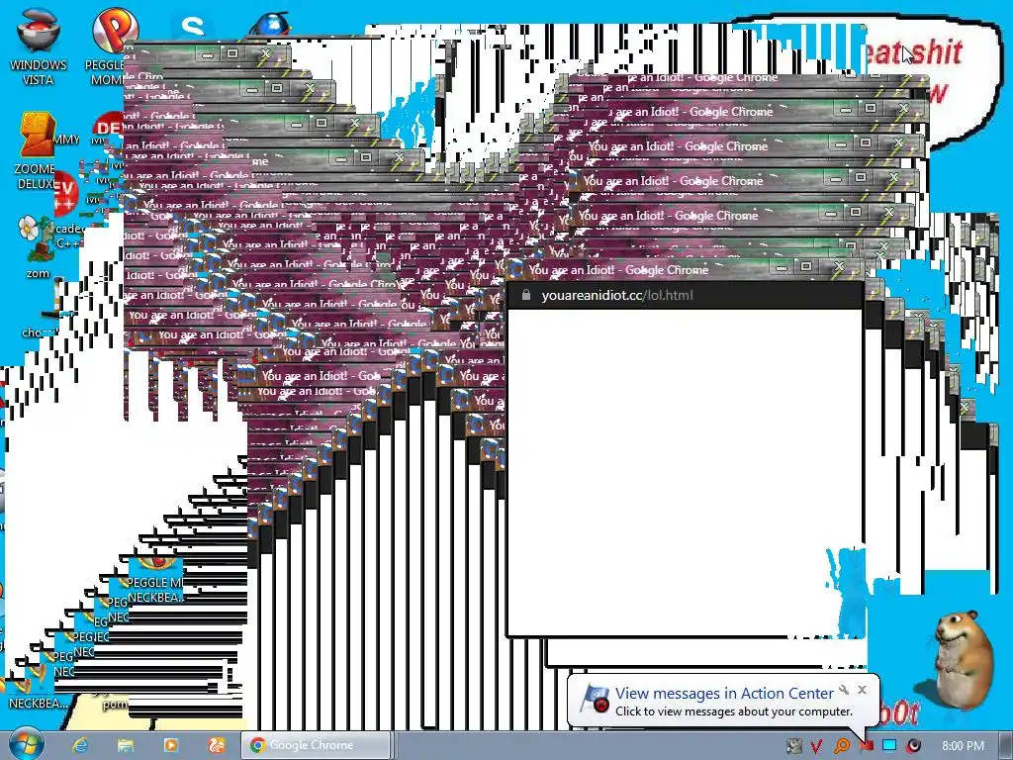
Task: Launch Windows Media Player from taskbar
Action: coord(170,745)
